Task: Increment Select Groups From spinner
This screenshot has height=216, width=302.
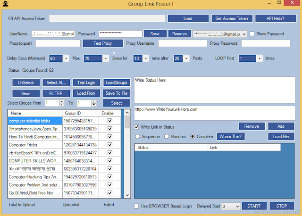Action: pyautogui.click(x=62, y=101)
